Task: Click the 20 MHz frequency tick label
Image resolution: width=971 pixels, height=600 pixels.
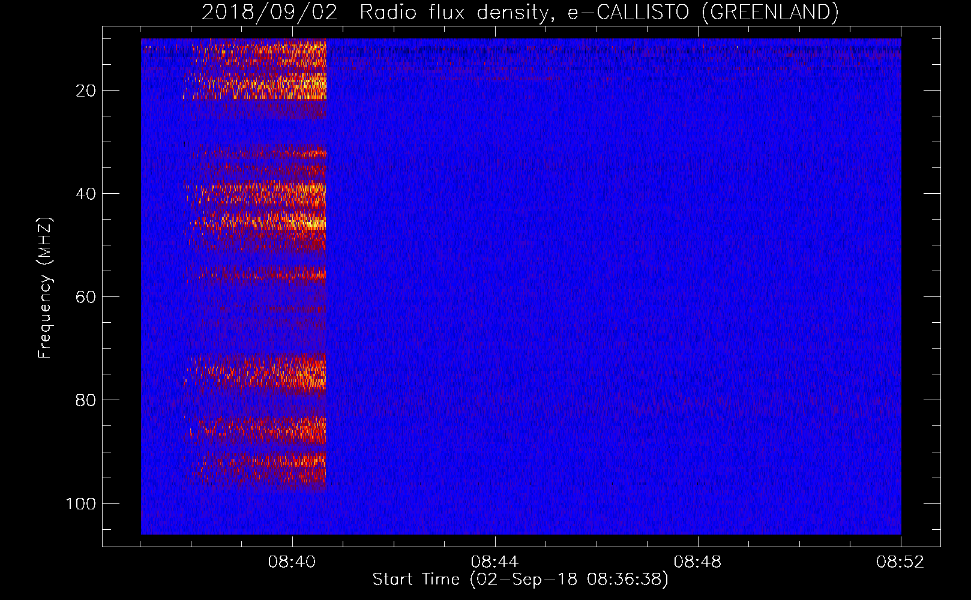Action: click(86, 91)
